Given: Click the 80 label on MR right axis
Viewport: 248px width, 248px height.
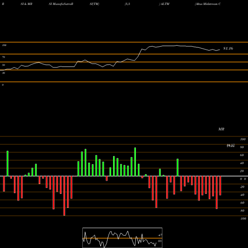Looking at the screenshot, I should (242, 147).
